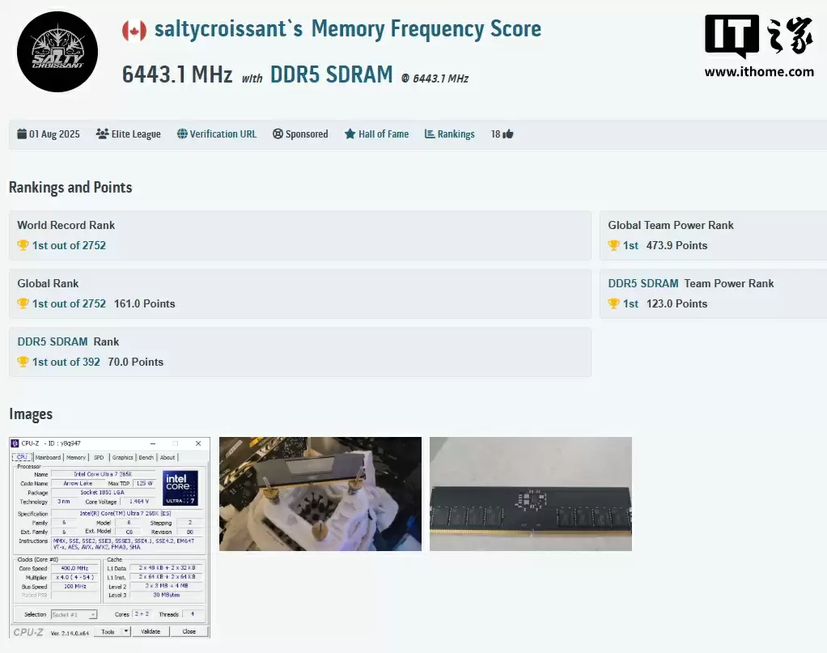Open the memory module photo thumbnail
Screen dimensions: 827x653
pos(530,494)
